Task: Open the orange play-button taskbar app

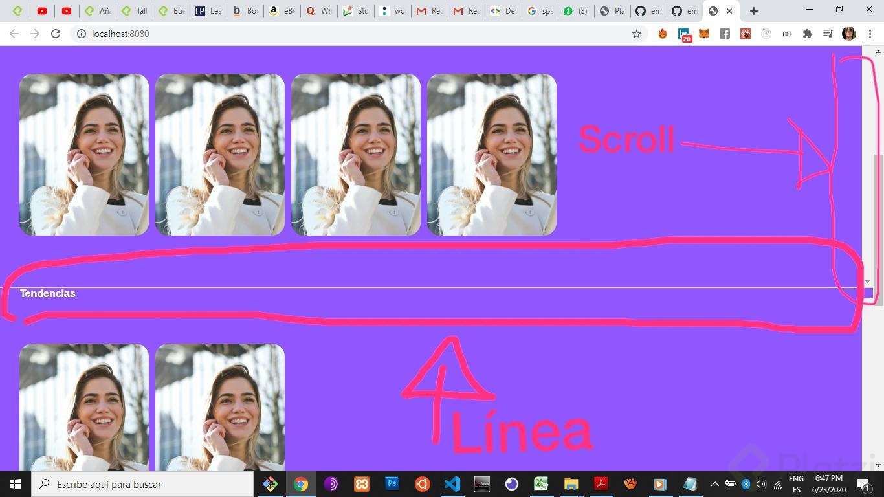Action: point(659,484)
